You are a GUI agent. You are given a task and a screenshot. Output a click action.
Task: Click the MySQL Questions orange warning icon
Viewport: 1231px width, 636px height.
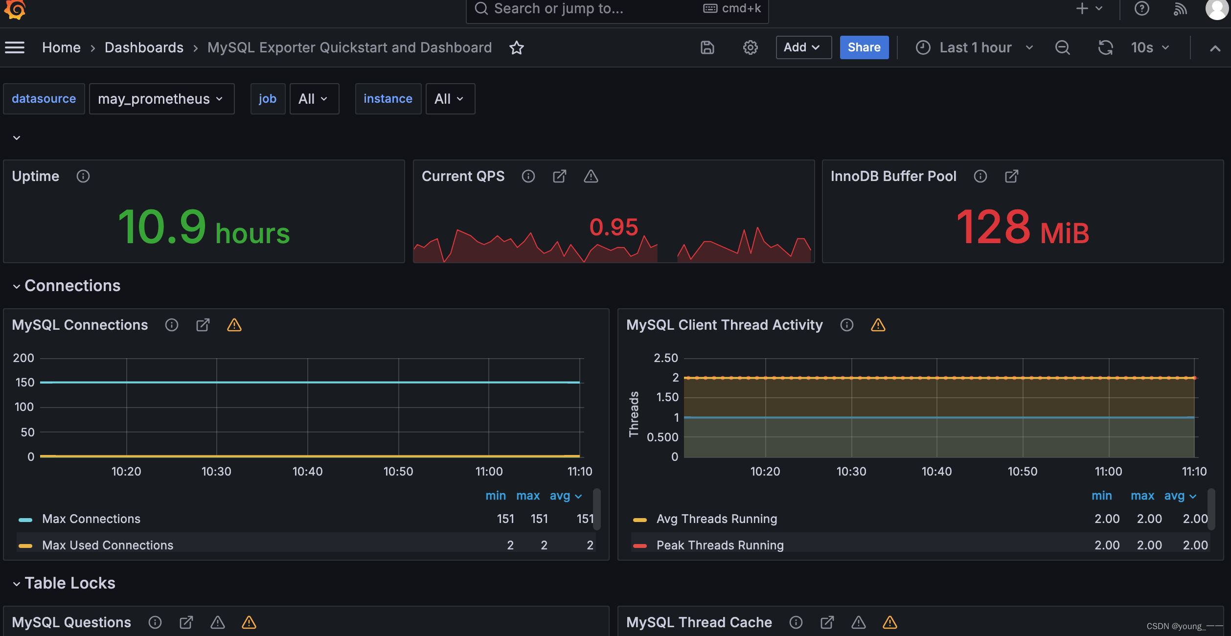pos(249,622)
